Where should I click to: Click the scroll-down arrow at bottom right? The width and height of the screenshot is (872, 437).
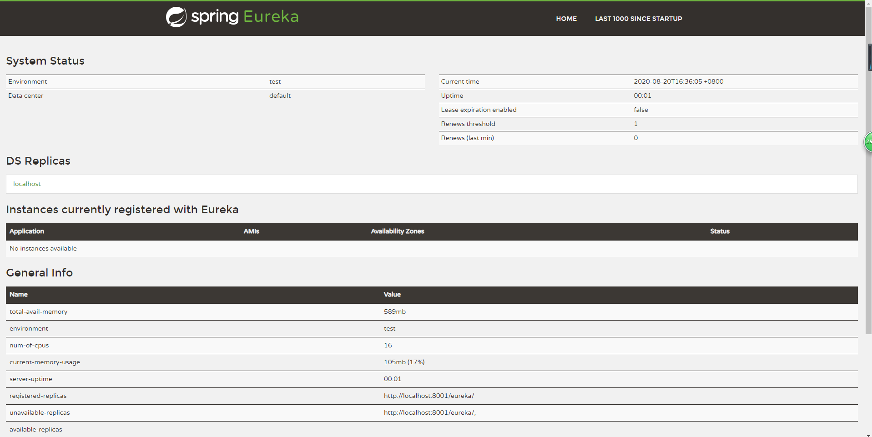[868, 434]
